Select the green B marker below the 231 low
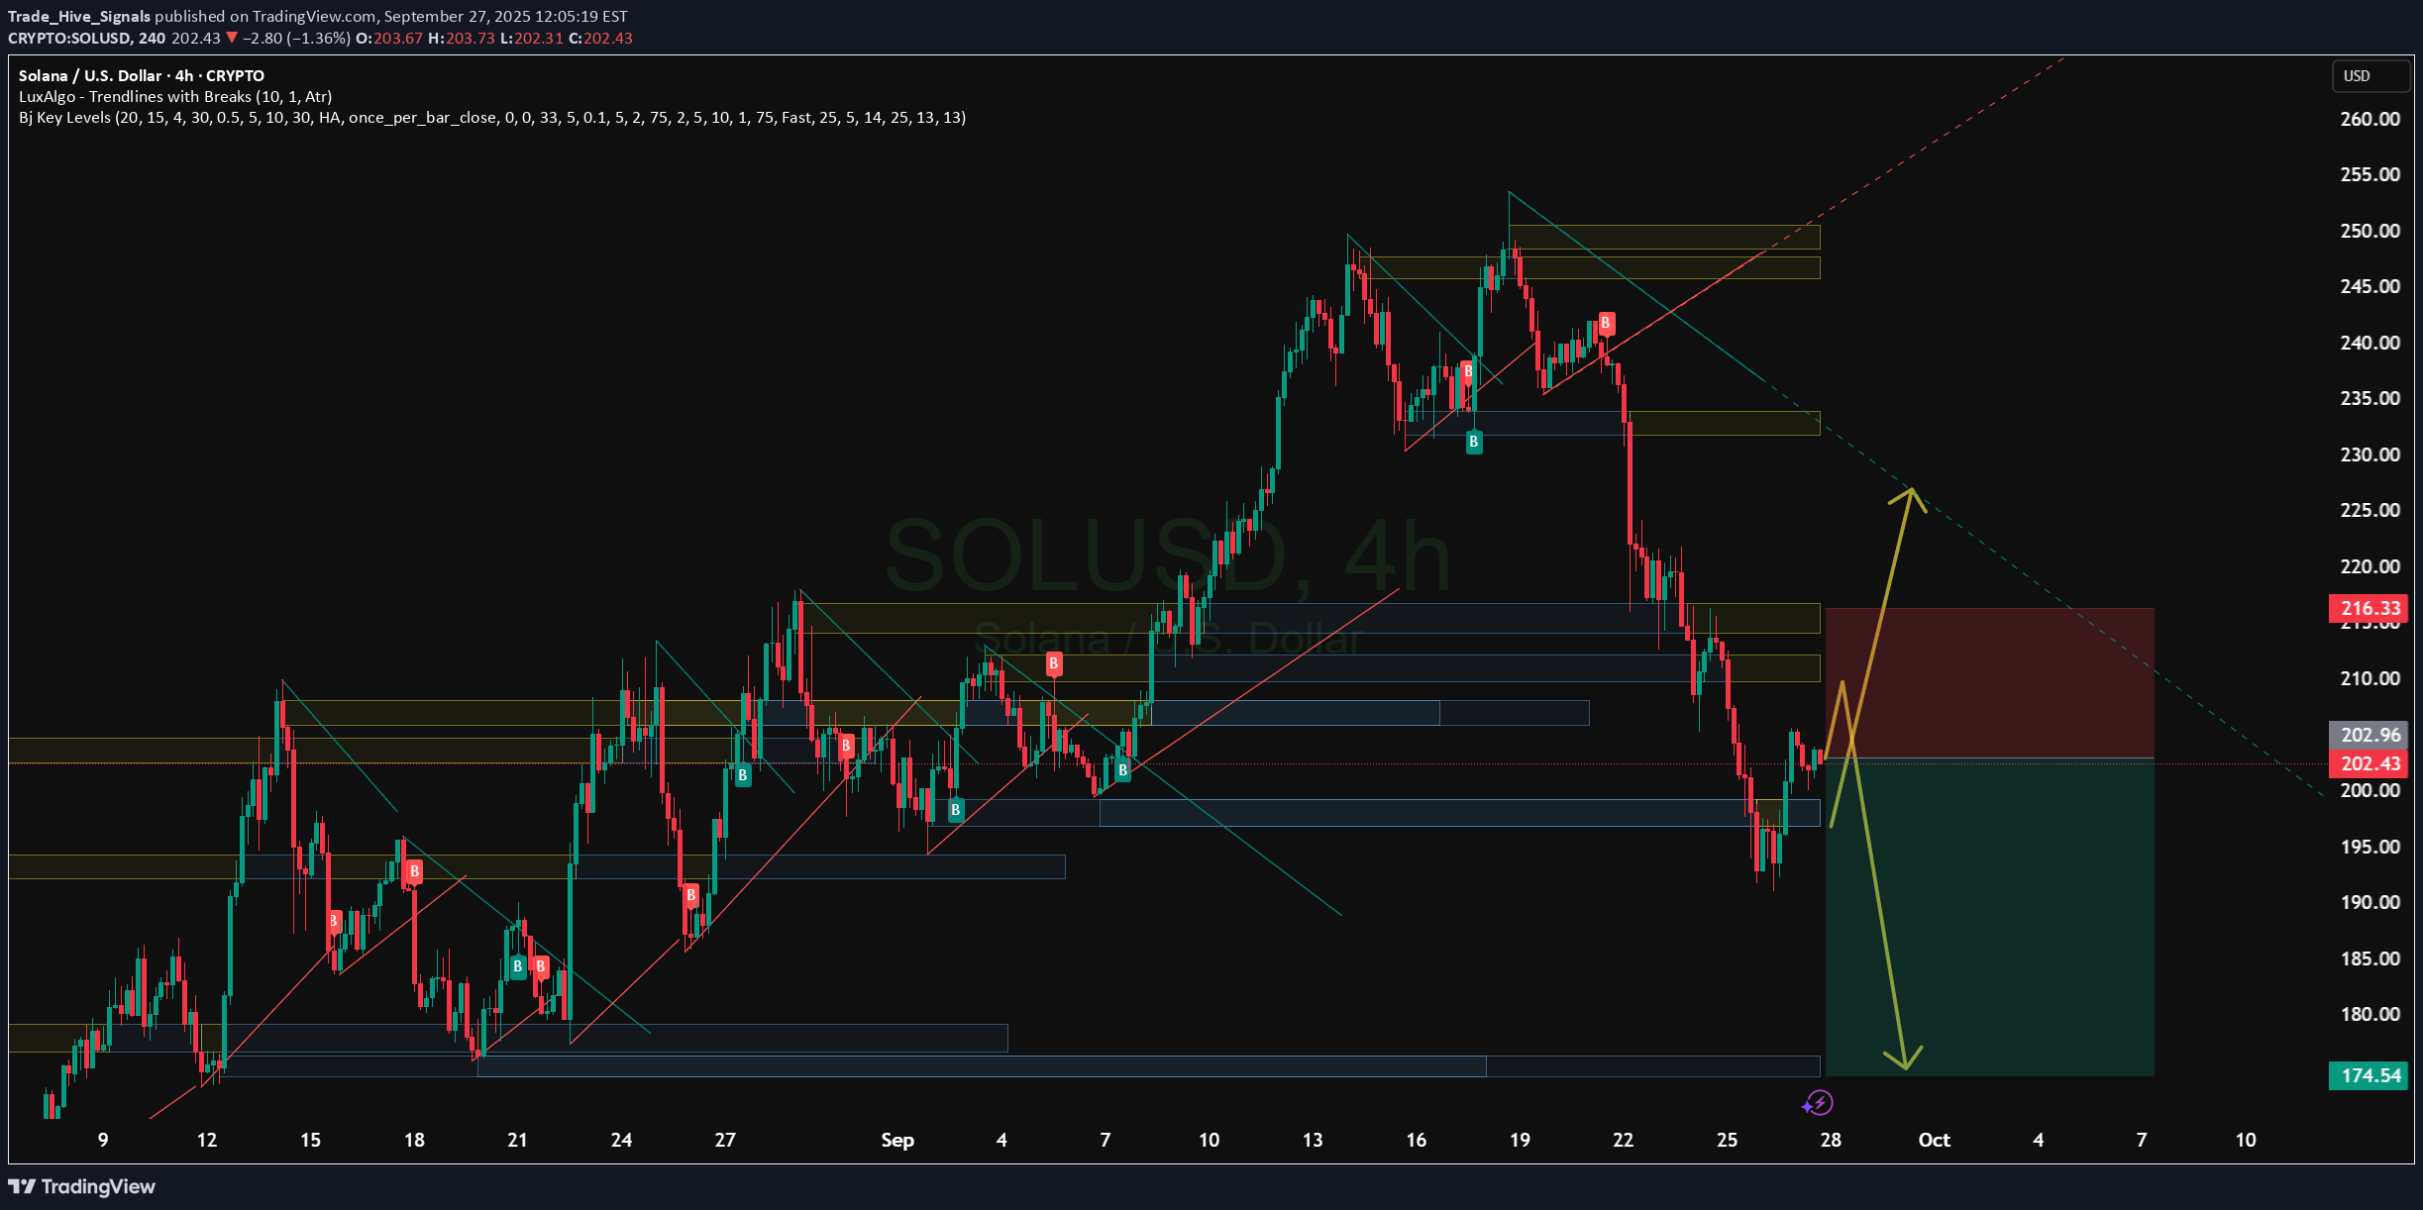Viewport: 2423px width, 1210px height. click(x=1474, y=442)
